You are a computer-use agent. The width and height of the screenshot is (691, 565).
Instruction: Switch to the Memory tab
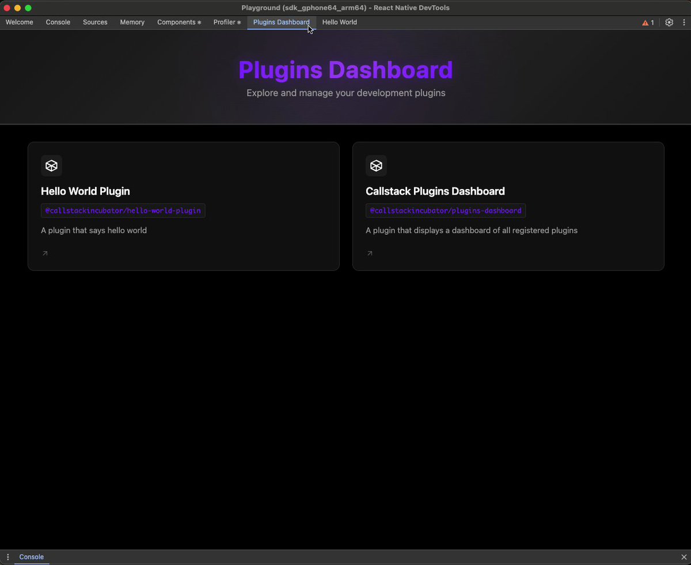pyautogui.click(x=132, y=22)
